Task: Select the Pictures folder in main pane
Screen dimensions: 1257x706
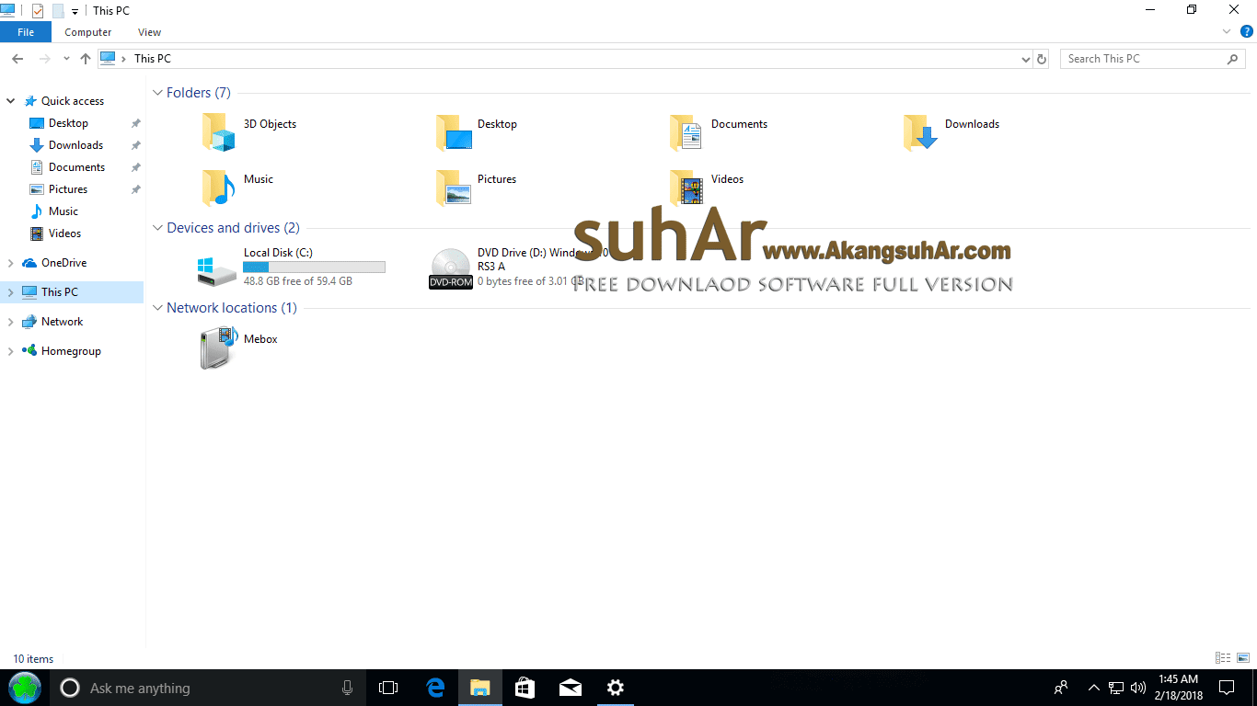Action: click(477, 188)
